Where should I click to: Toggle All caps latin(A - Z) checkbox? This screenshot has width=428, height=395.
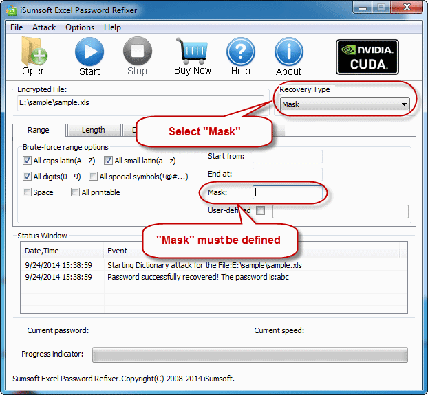click(x=27, y=161)
